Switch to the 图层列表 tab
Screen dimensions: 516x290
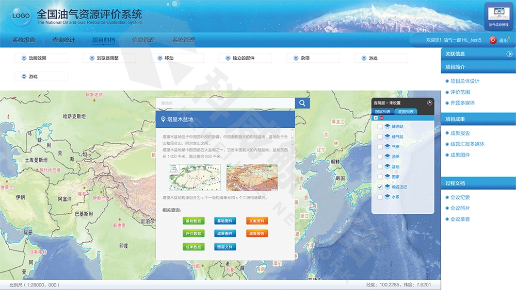(x=383, y=112)
